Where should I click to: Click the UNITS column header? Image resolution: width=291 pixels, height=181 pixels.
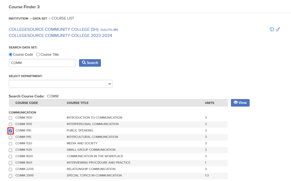tap(210, 103)
